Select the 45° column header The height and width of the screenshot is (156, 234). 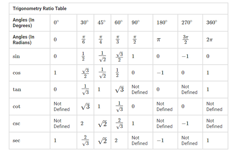[x=101, y=23]
